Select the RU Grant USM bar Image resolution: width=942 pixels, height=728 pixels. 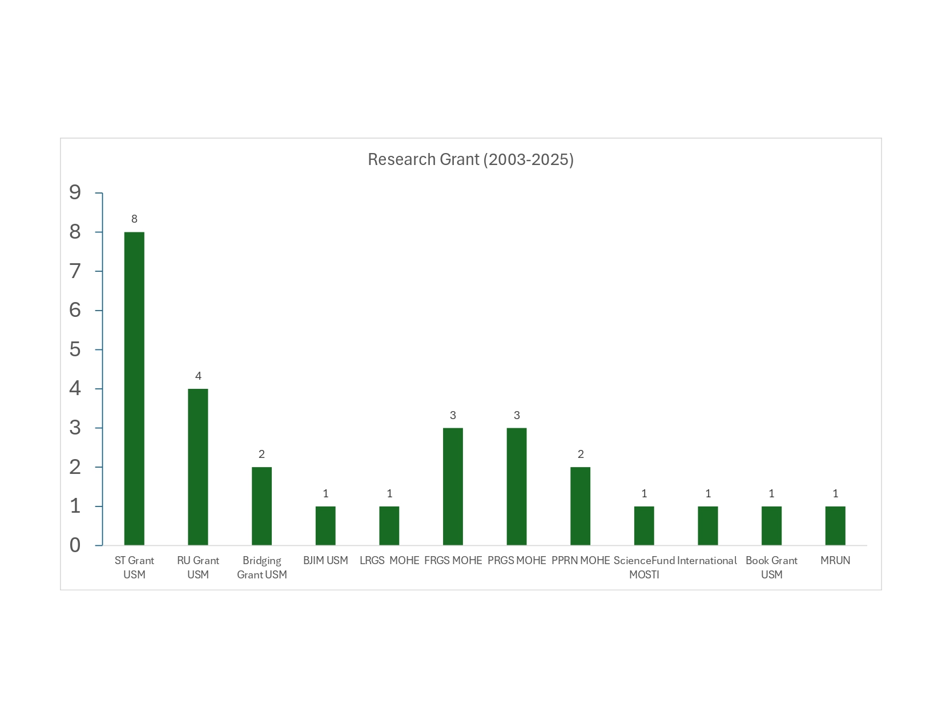[x=198, y=467]
